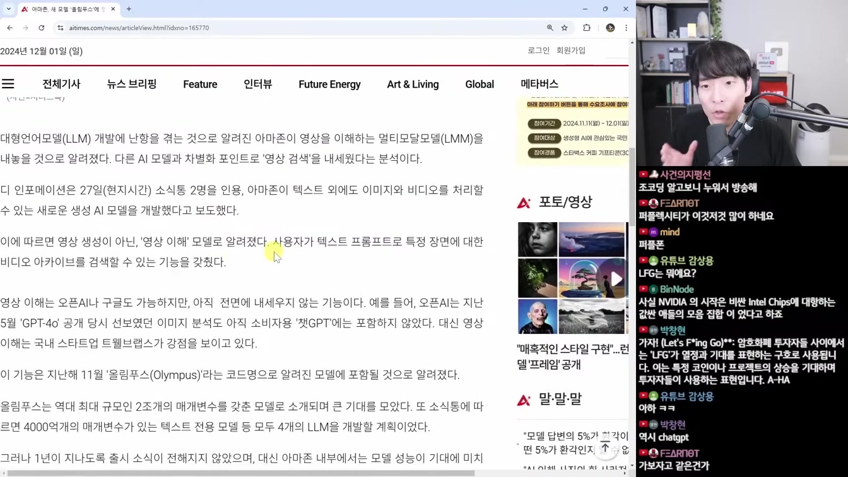Screen dimensions: 848x477
Task: Click the survey banner with 참여기간
Action: click(x=573, y=131)
